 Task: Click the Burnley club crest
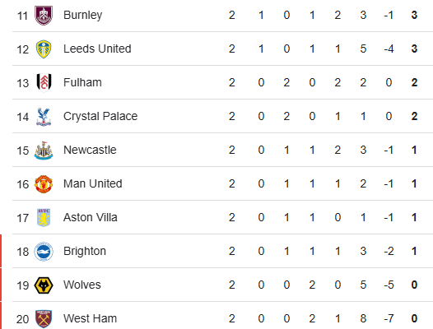pyautogui.click(x=44, y=15)
